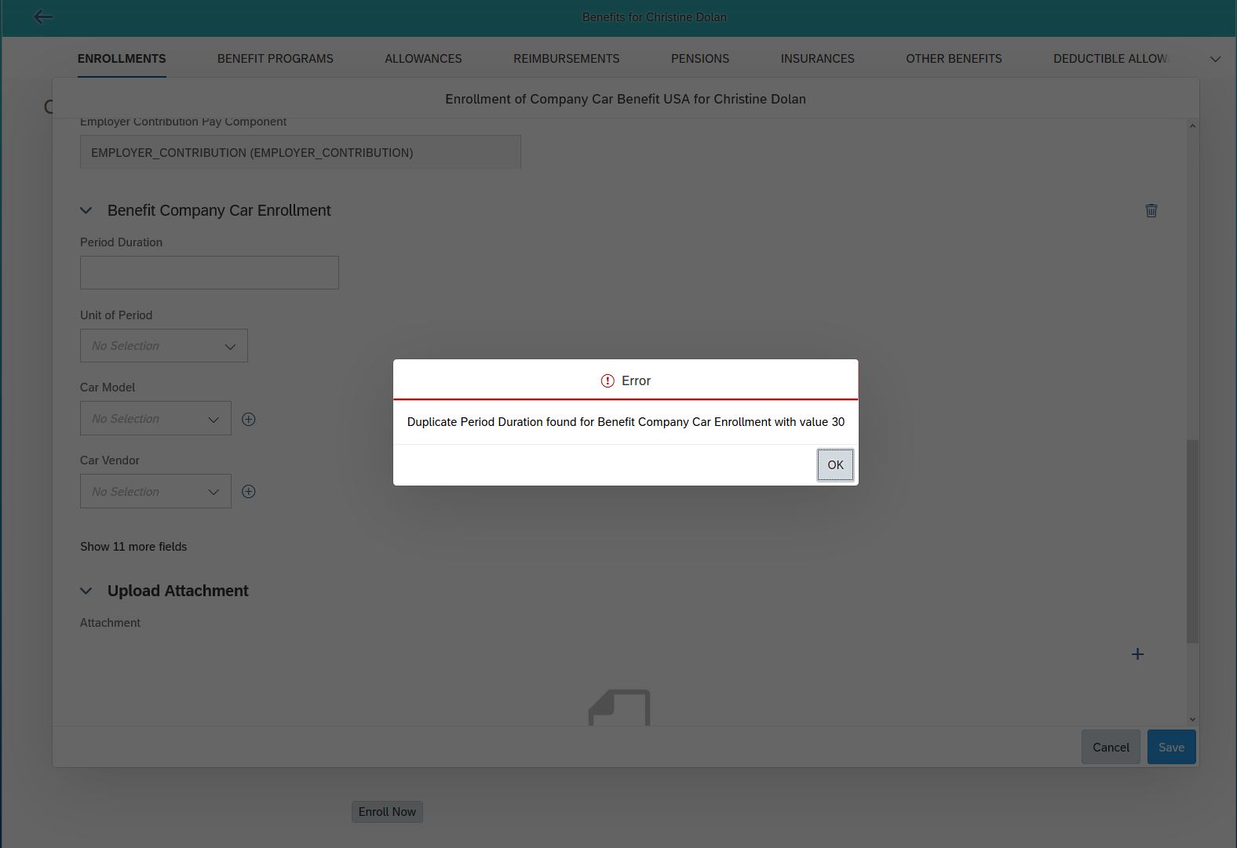The image size is (1237, 848).
Task: Expand more tabs overflow chevron
Action: click(1215, 59)
